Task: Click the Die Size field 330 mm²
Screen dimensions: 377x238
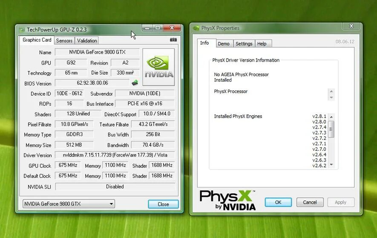Action: [125, 73]
